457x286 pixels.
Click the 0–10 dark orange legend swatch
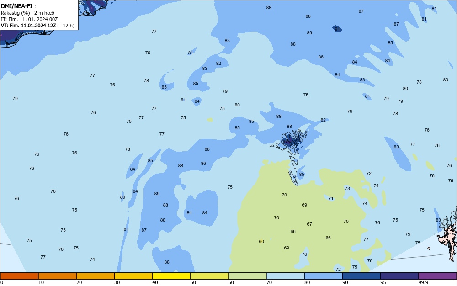pos(19,276)
